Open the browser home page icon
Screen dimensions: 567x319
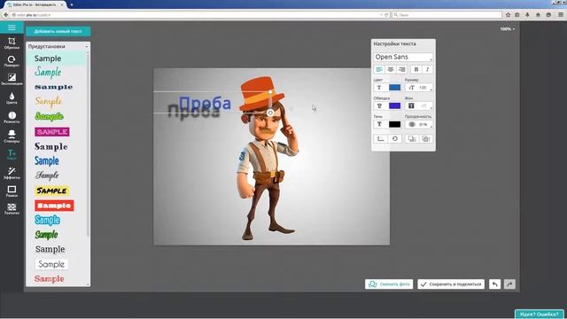coord(538,15)
